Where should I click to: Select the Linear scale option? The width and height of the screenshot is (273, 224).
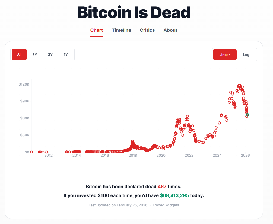224,55
